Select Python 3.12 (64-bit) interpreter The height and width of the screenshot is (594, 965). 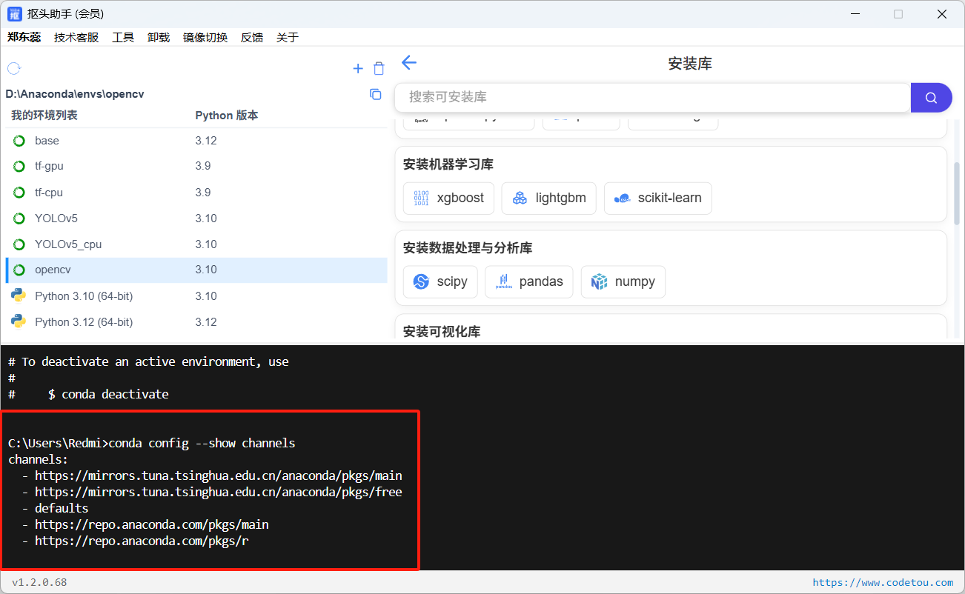pos(196,322)
